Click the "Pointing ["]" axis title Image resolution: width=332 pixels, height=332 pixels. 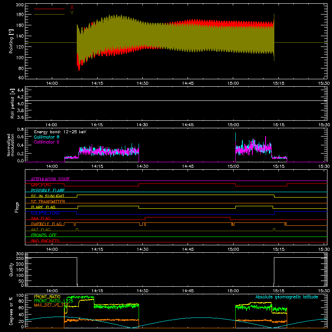pyautogui.click(x=11, y=41)
